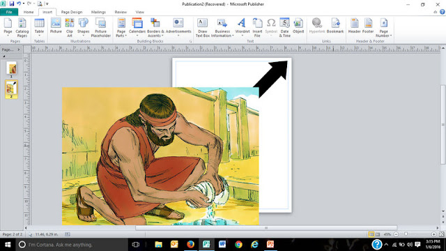Open the File tab
The image size is (446, 251).
(9, 12)
